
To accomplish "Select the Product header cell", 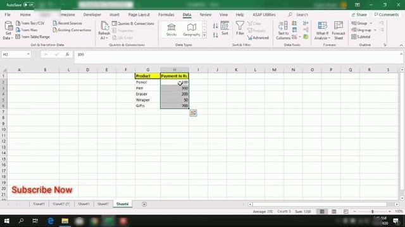I will point(147,76).
